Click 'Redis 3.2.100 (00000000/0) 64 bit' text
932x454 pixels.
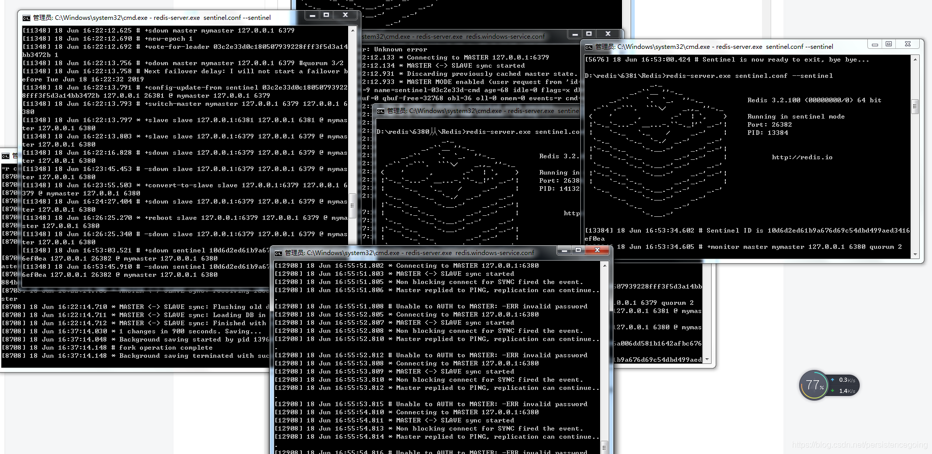[814, 100]
